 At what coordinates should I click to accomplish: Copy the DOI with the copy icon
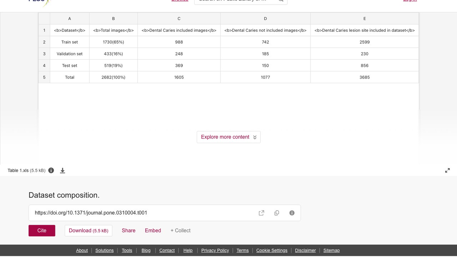(x=277, y=213)
